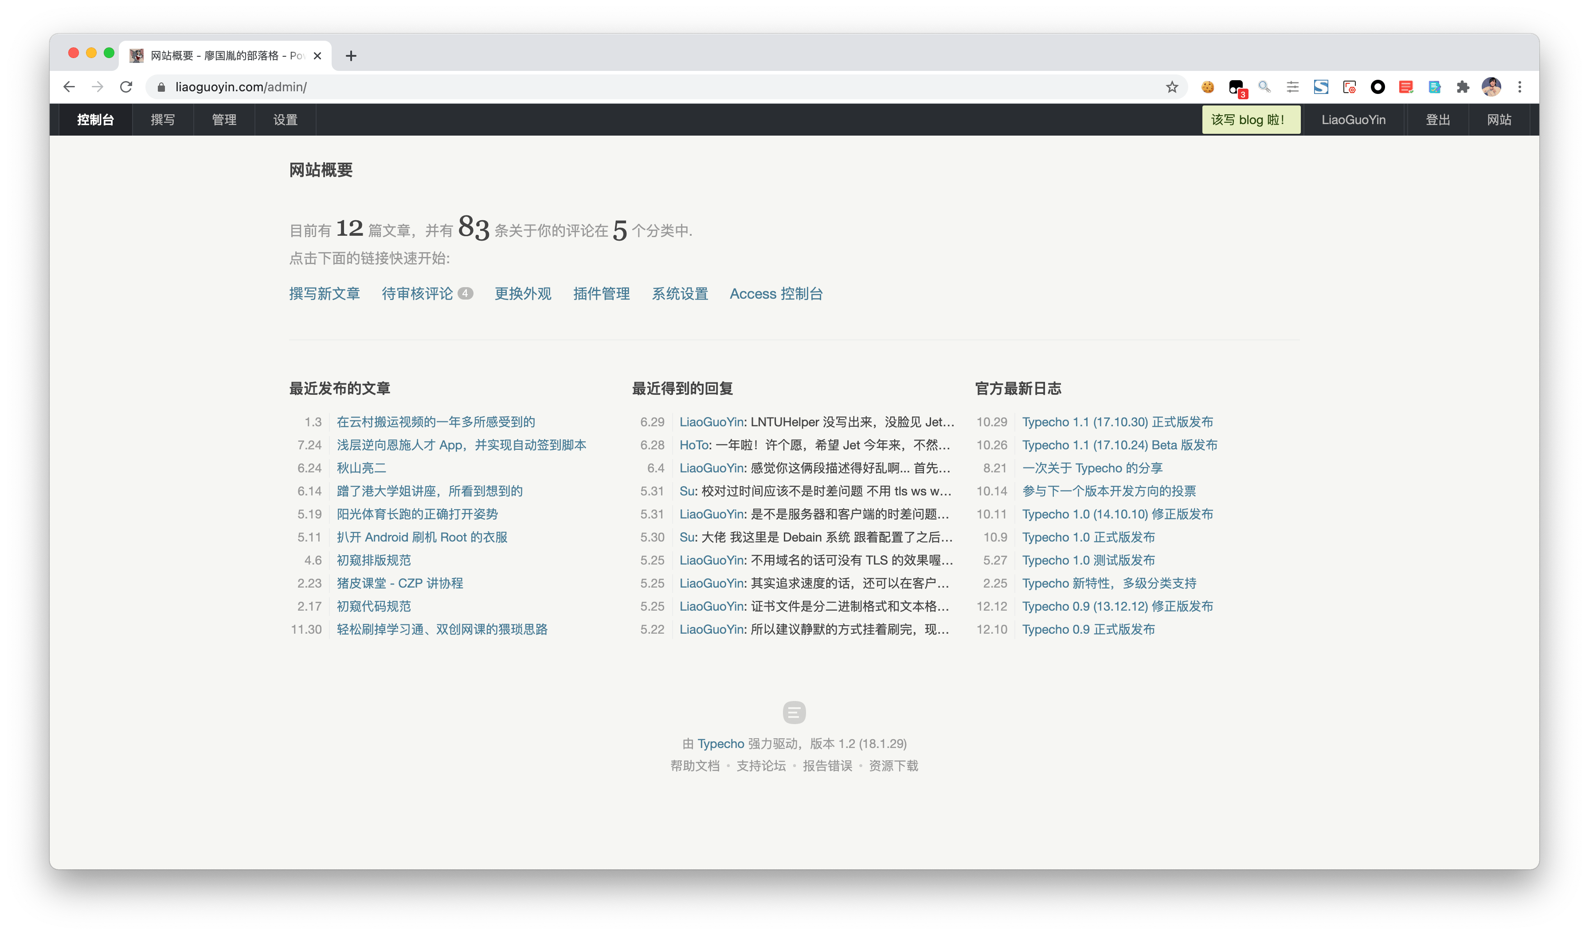Click the Typecho logo icon in footer

click(794, 712)
